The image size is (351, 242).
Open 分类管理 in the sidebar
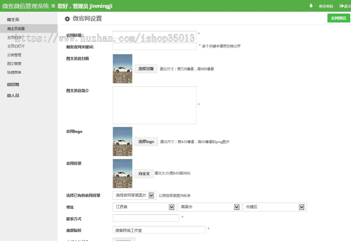pyautogui.click(x=14, y=55)
